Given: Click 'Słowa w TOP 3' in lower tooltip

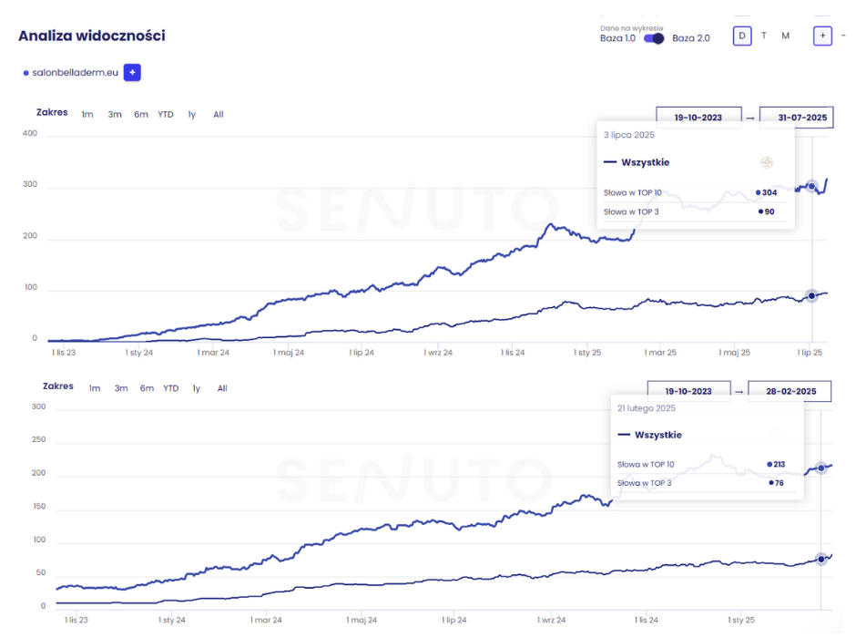Looking at the screenshot, I should point(644,483).
